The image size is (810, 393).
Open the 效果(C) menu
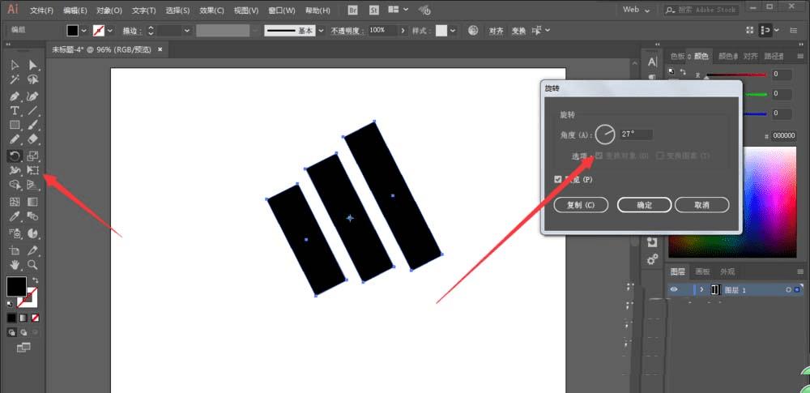tap(211, 11)
